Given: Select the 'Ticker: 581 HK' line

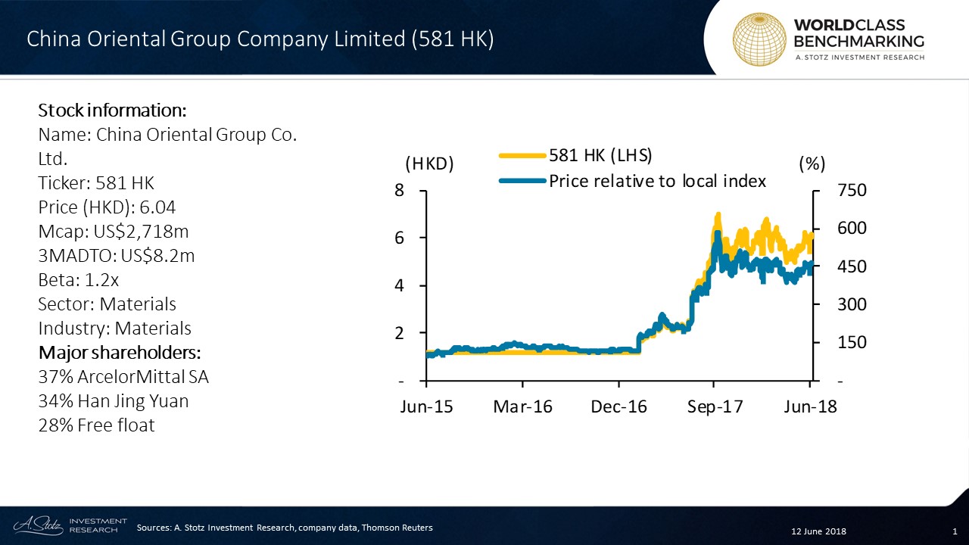Looking at the screenshot, I should tap(96, 183).
